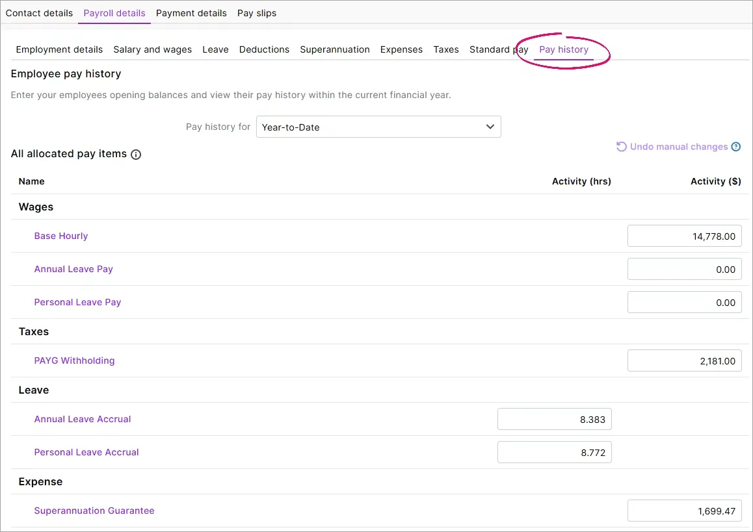Click the Name column header
The image size is (753, 532).
tap(32, 181)
